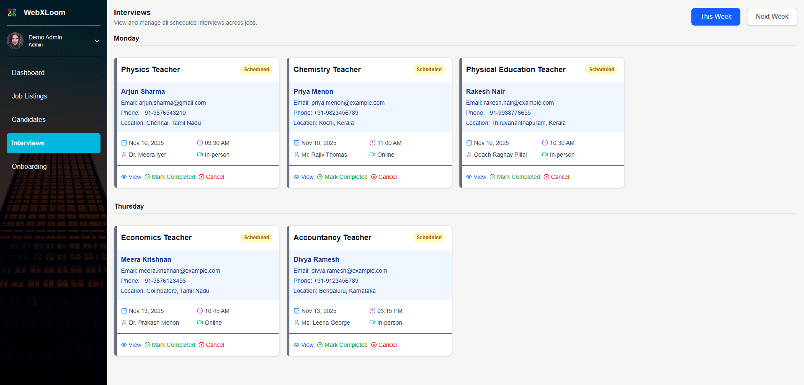804x385 pixels.
Task: Mark Arjun Sharma's interview completed
Action: coord(170,177)
